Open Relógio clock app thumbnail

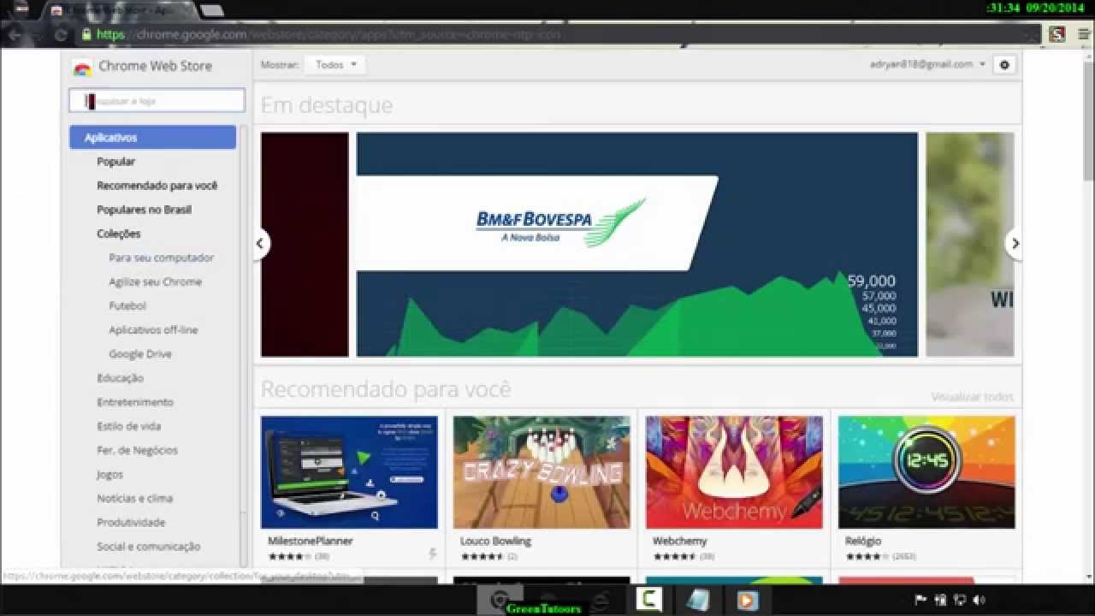[926, 472]
